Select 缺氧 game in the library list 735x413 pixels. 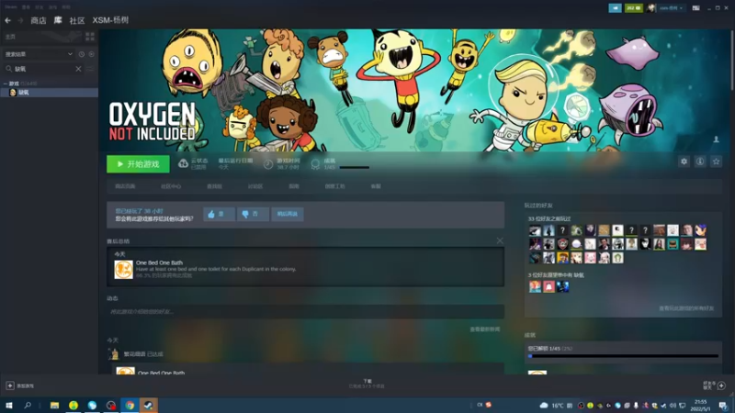(x=50, y=93)
